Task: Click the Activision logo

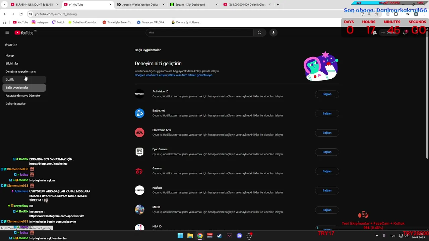Action: coord(139,94)
